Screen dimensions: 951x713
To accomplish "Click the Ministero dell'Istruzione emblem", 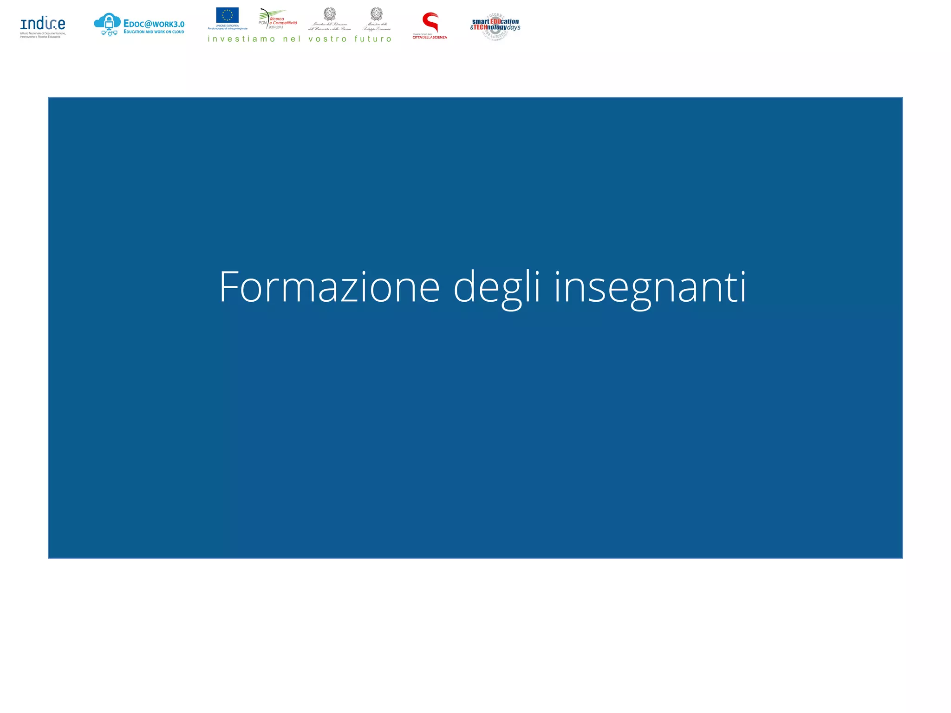I will click(330, 19).
